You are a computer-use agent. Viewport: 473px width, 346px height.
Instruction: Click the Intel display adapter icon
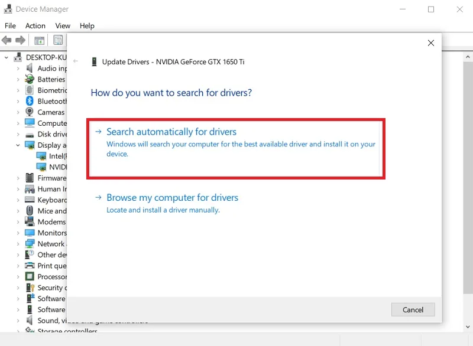point(41,156)
